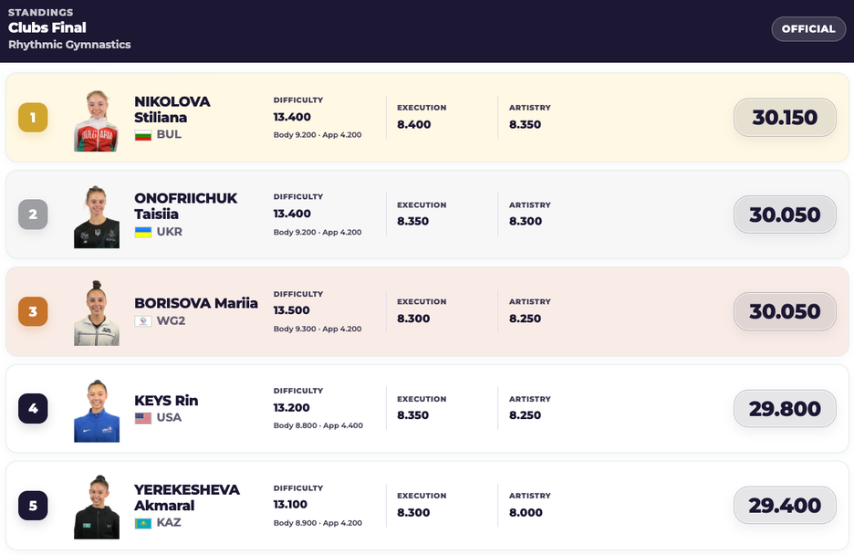Click Keys's 29.800 total score
Screen dimensions: 854x555
(785, 408)
